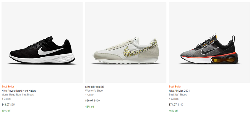252x115 pixels.
Task: Open the leopard-swoosh Nike DBreak SE image
Action: pos(126,43)
